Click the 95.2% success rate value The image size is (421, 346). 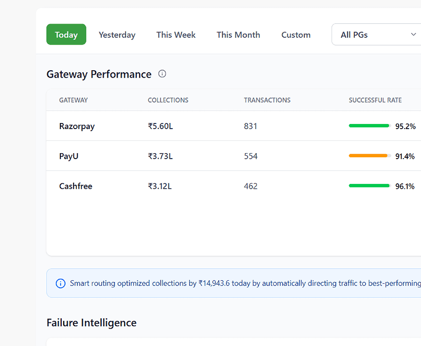(x=405, y=126)
